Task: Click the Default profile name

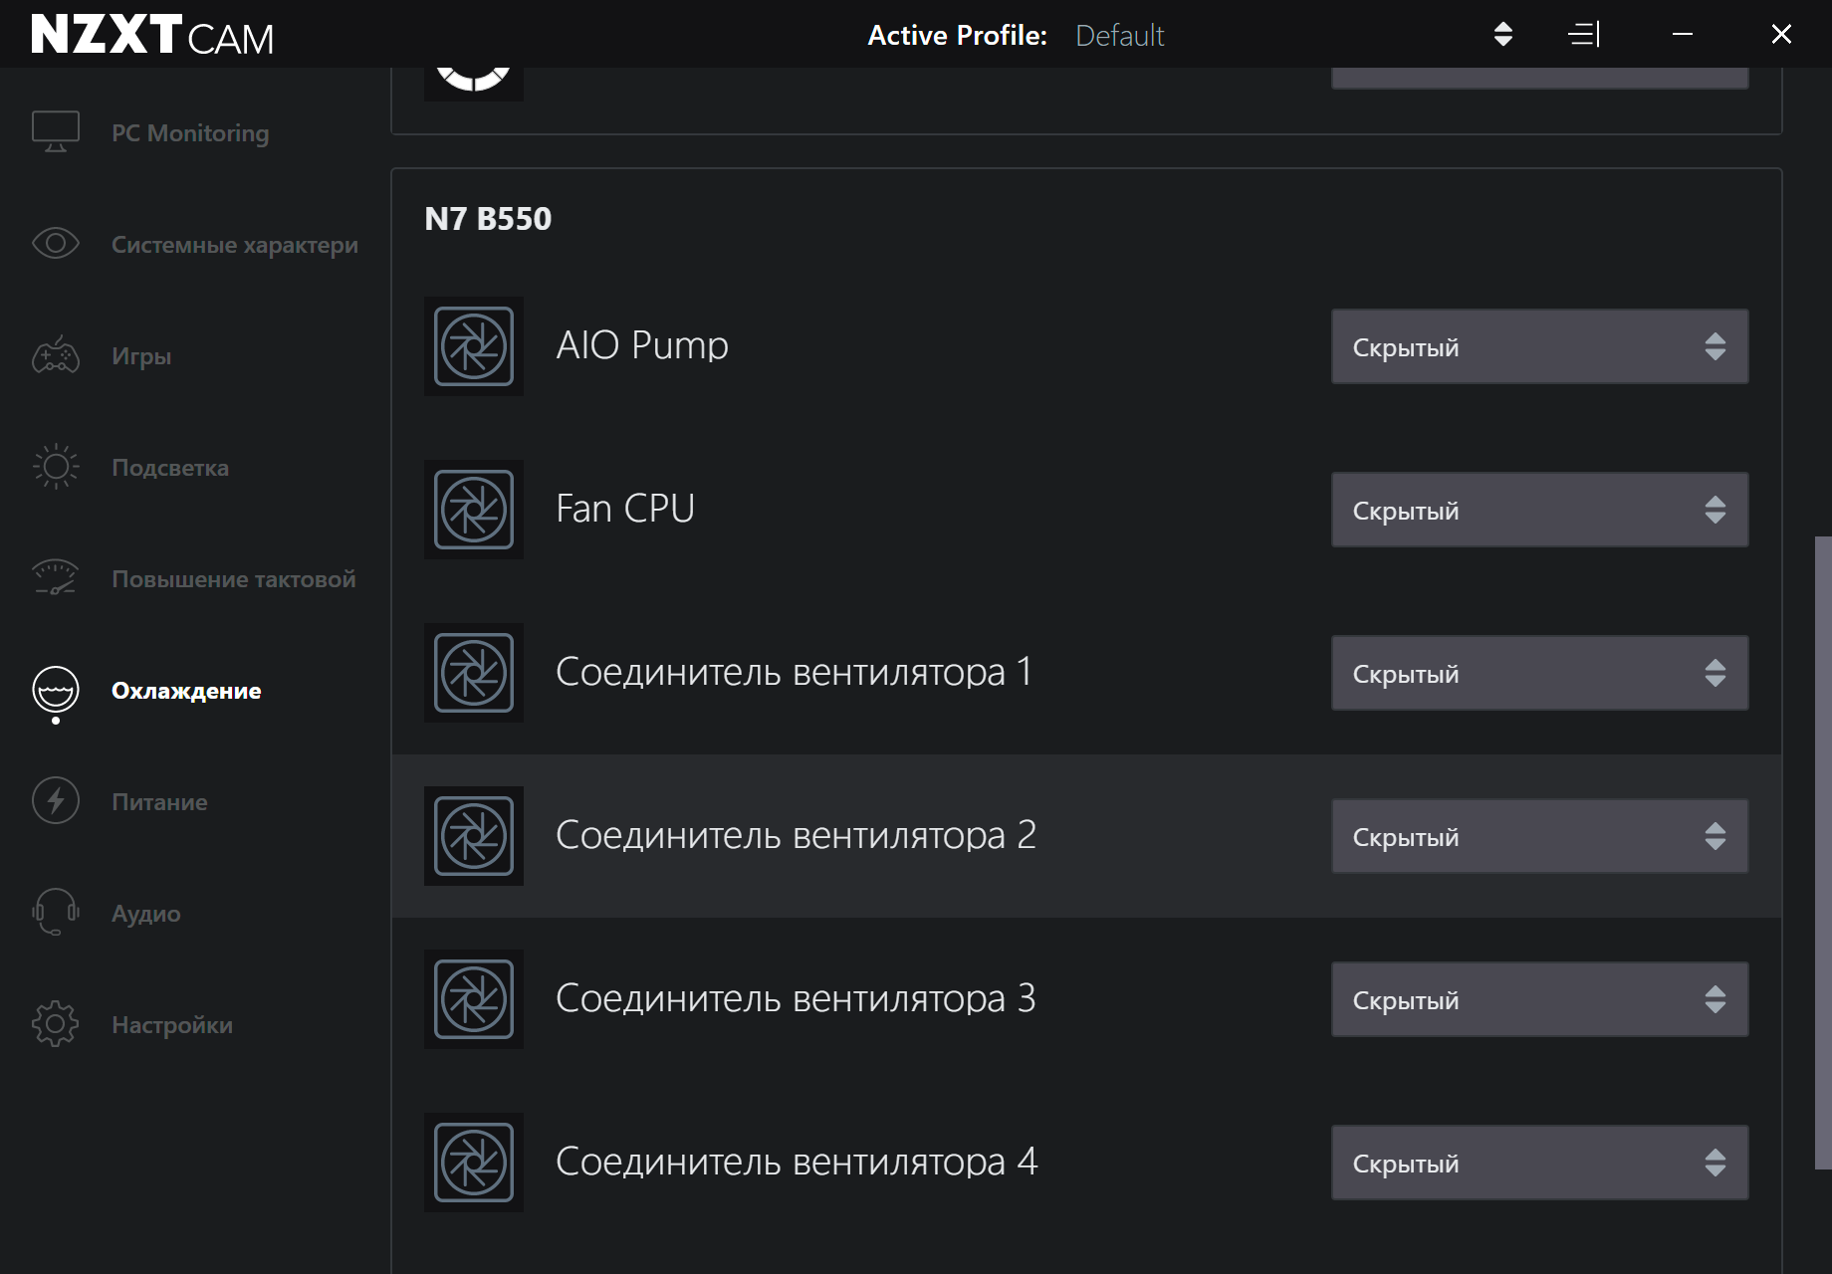Action: 1119,36
